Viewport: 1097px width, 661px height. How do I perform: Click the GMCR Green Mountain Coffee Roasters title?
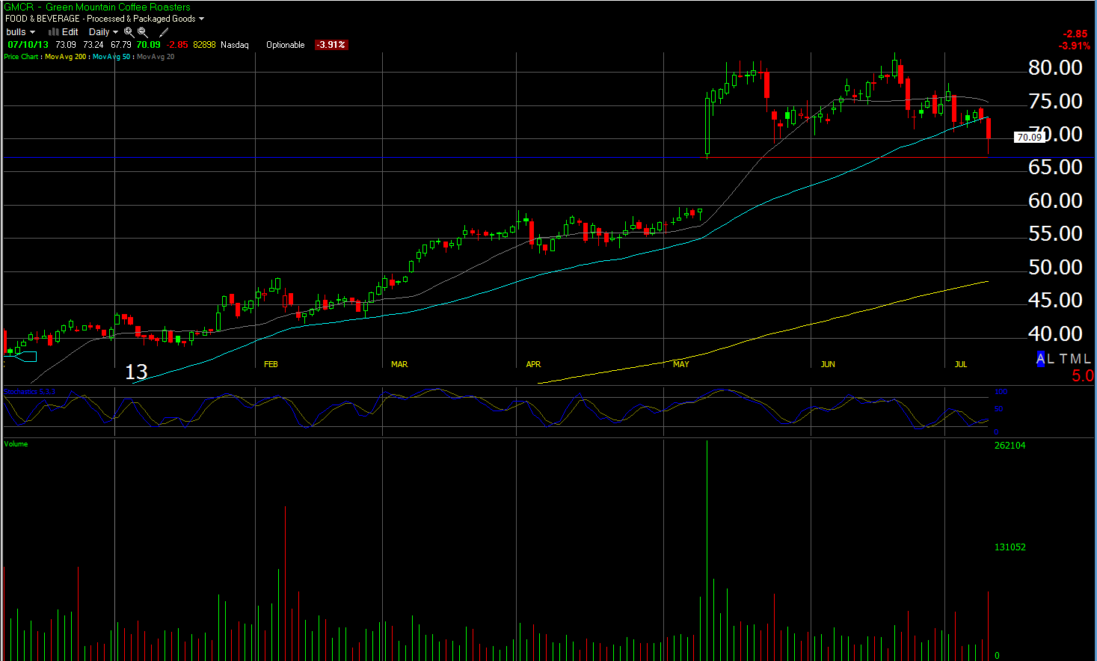click(97, 7)
